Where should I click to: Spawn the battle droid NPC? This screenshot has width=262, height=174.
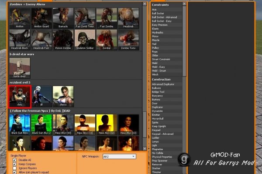click(20, 68)
